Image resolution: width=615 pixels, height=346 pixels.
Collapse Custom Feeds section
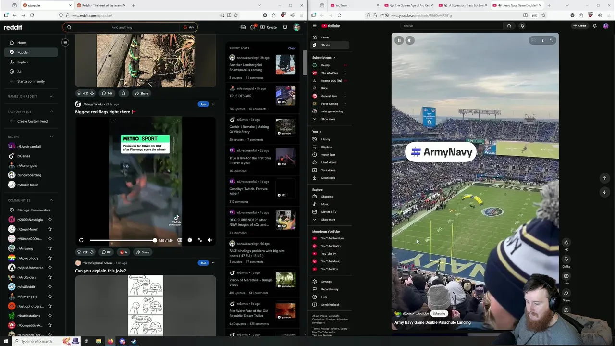click(x=51, y=111)
